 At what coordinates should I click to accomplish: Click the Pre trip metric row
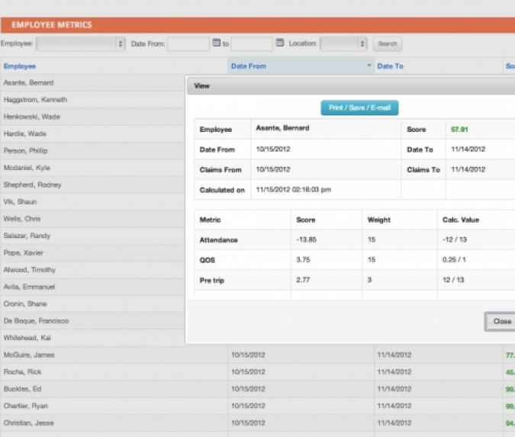pos(355,280)
